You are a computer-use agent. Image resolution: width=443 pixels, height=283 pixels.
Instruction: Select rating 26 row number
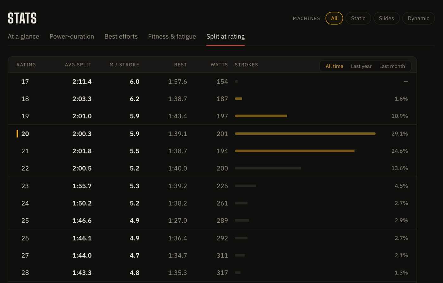(25, 238)
